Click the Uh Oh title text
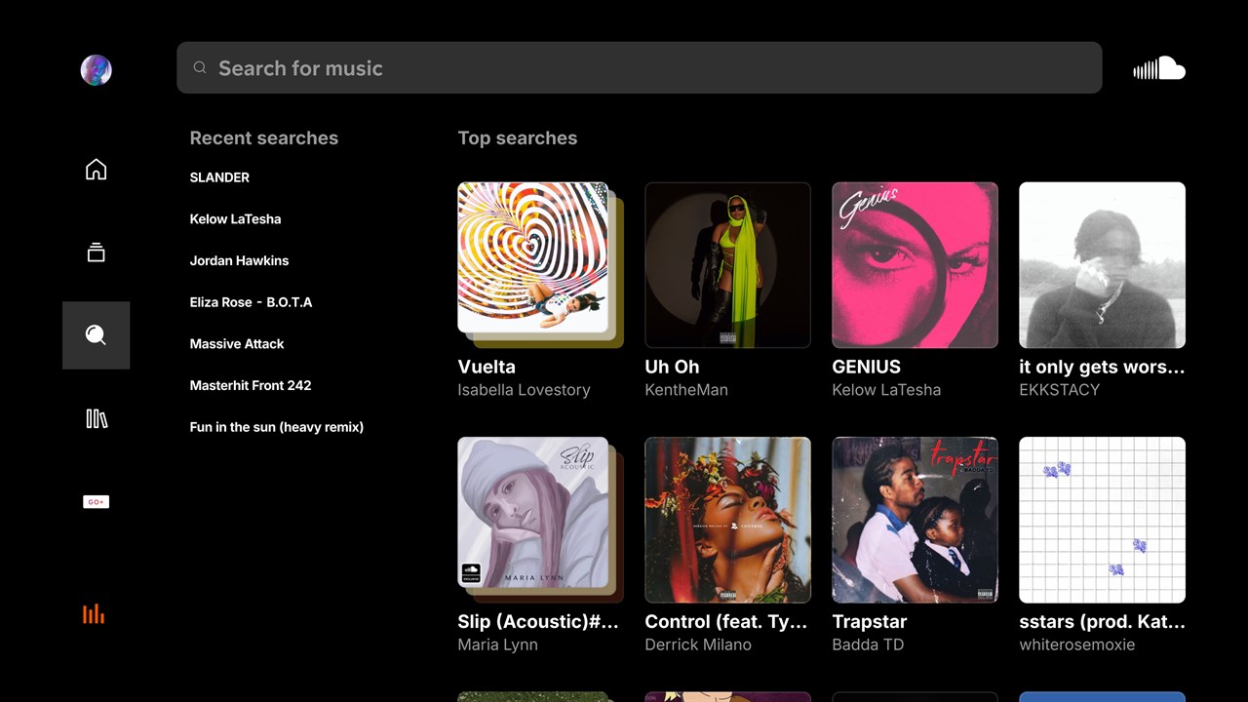The width and height of the screenshot is (1248, 702). [672, 367]
